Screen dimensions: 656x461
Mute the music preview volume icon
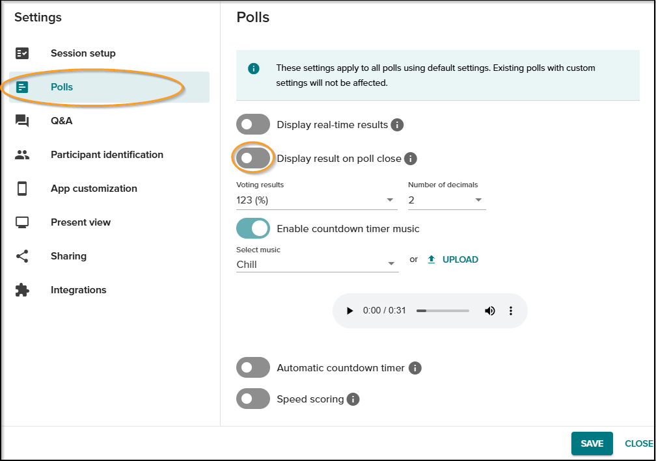coord(489,311)
